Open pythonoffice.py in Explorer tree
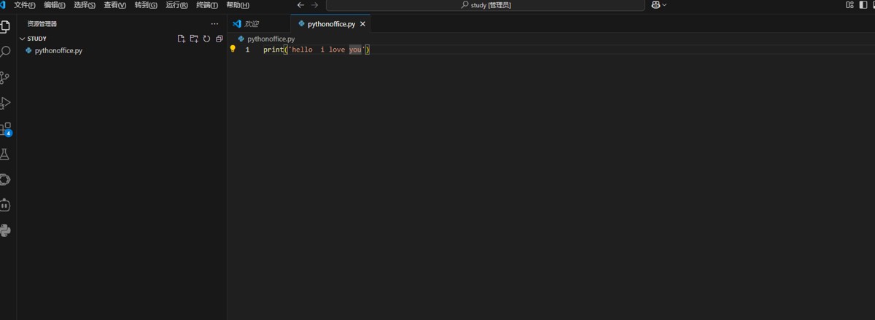 (x=58, y=51)
